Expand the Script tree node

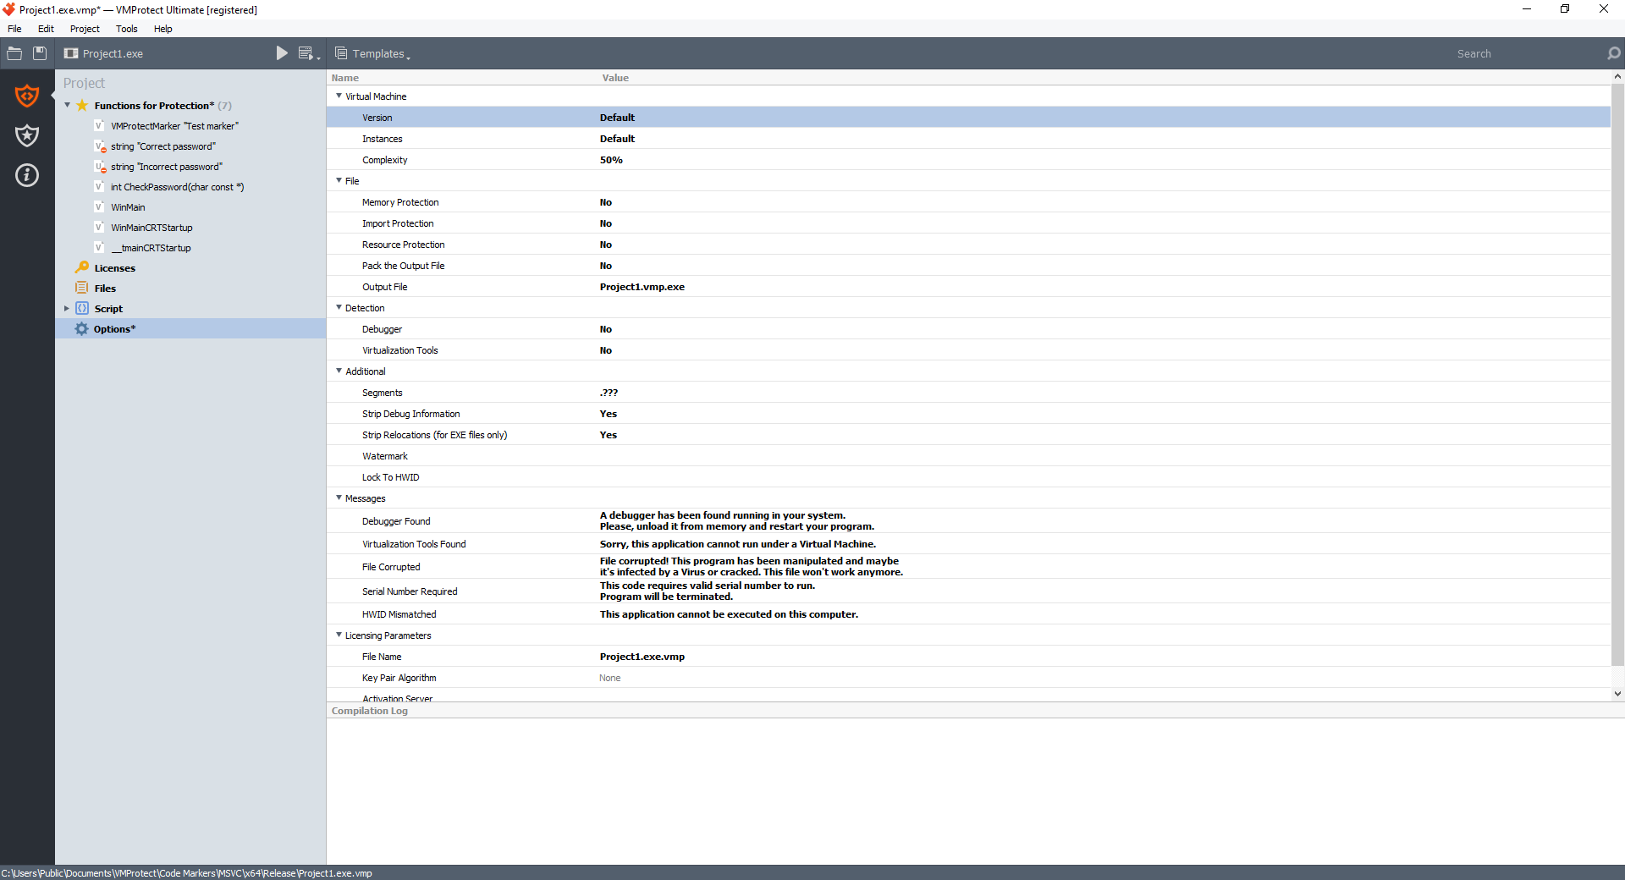point(67,309)
